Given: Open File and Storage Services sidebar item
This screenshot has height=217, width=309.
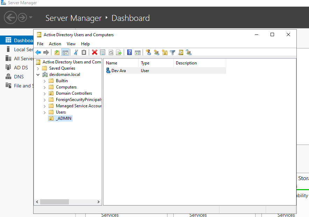Looking at the screenshot, I should point(17,86).
